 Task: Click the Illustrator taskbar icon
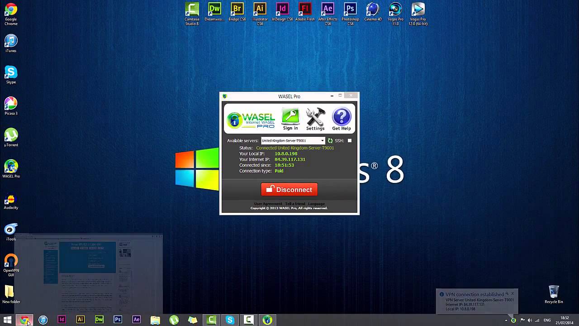tap(80, 320)
